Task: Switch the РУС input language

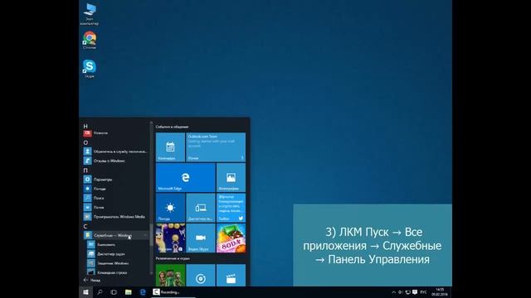Action: click(424, 292)
